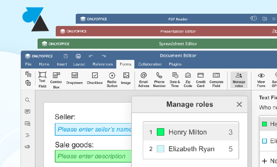Image resolution: width=277 pixels, height=167 pixels.
Task: Switch to the Home tab
Action: pos(44,64)
